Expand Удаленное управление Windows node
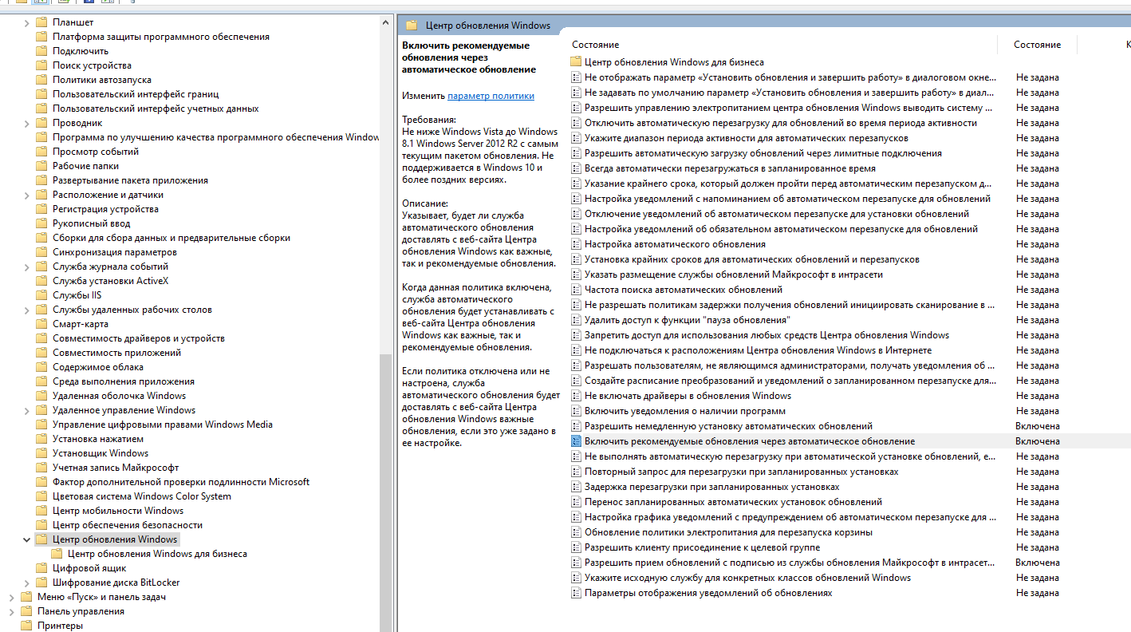 [x=27, y=410]
